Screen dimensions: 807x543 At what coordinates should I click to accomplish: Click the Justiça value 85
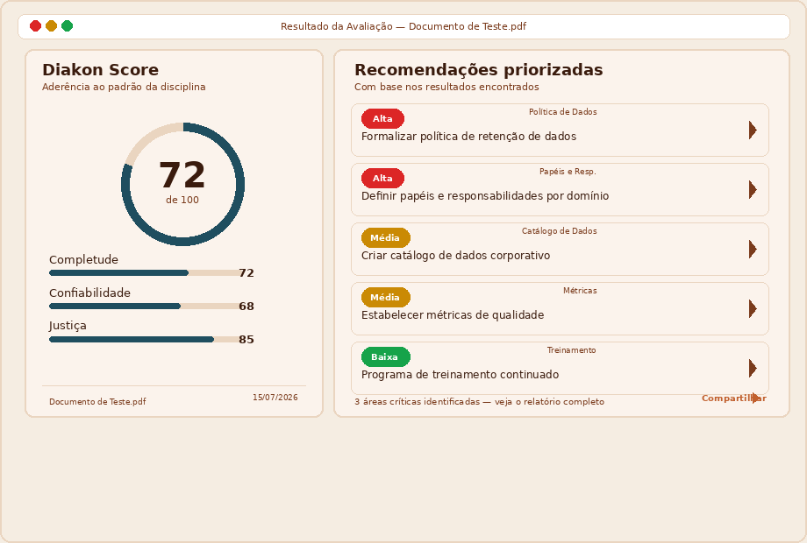[246, 340]
